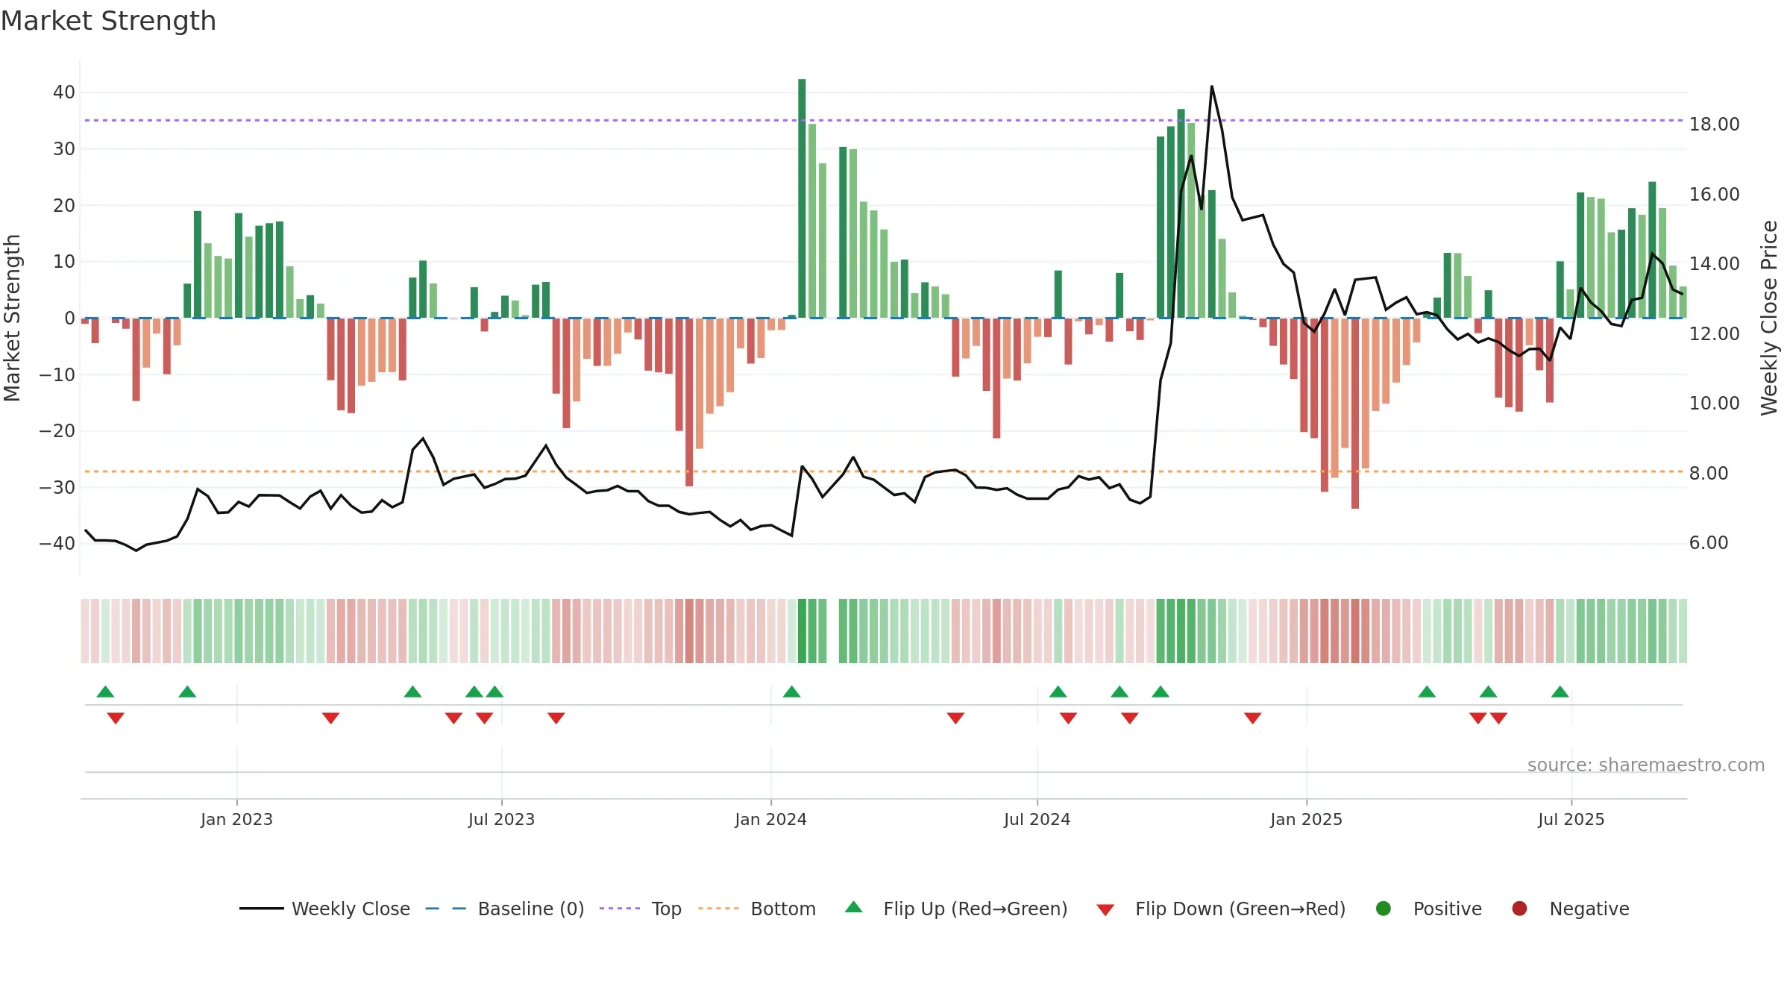Image resolution: width=1790 pixels, height=1007 pixels.
Task: Click the Weekly Close Price axis title
Action: click(1769, 318)
